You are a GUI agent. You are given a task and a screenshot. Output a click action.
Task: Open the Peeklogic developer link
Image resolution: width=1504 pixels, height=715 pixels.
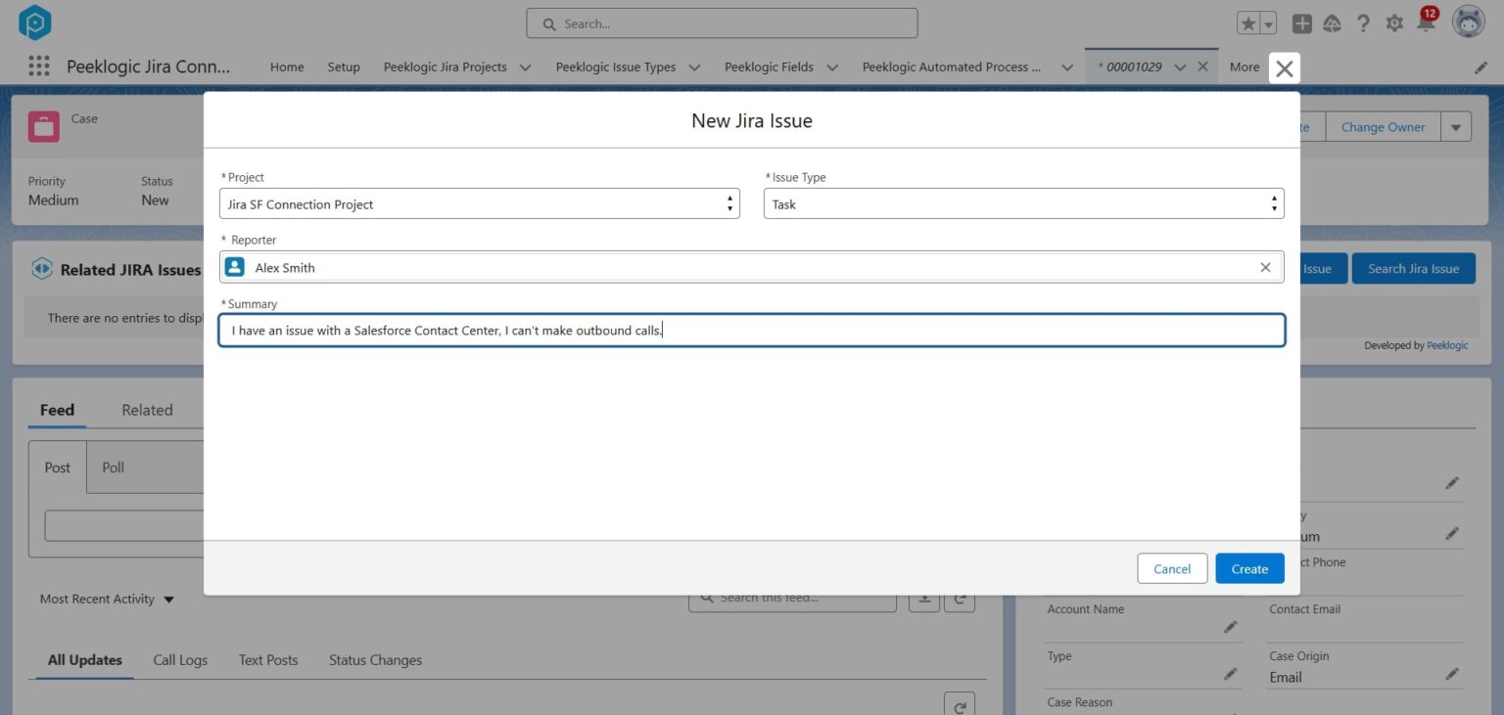[1448, 344]
